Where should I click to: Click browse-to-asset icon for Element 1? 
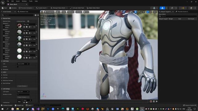pos(27,33)
